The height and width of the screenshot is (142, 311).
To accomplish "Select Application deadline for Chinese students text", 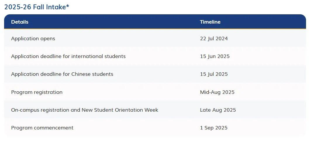I will click(62, 74).
